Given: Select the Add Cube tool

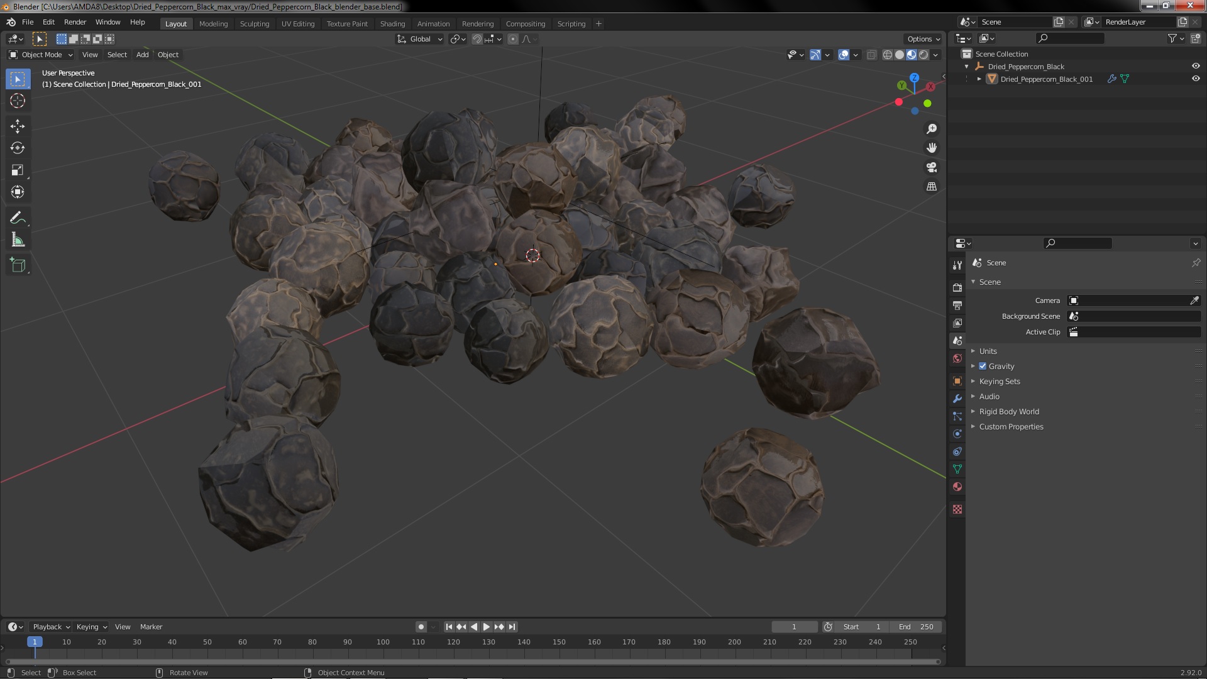Looking at the screenshot, I should (x=18, y=265).
